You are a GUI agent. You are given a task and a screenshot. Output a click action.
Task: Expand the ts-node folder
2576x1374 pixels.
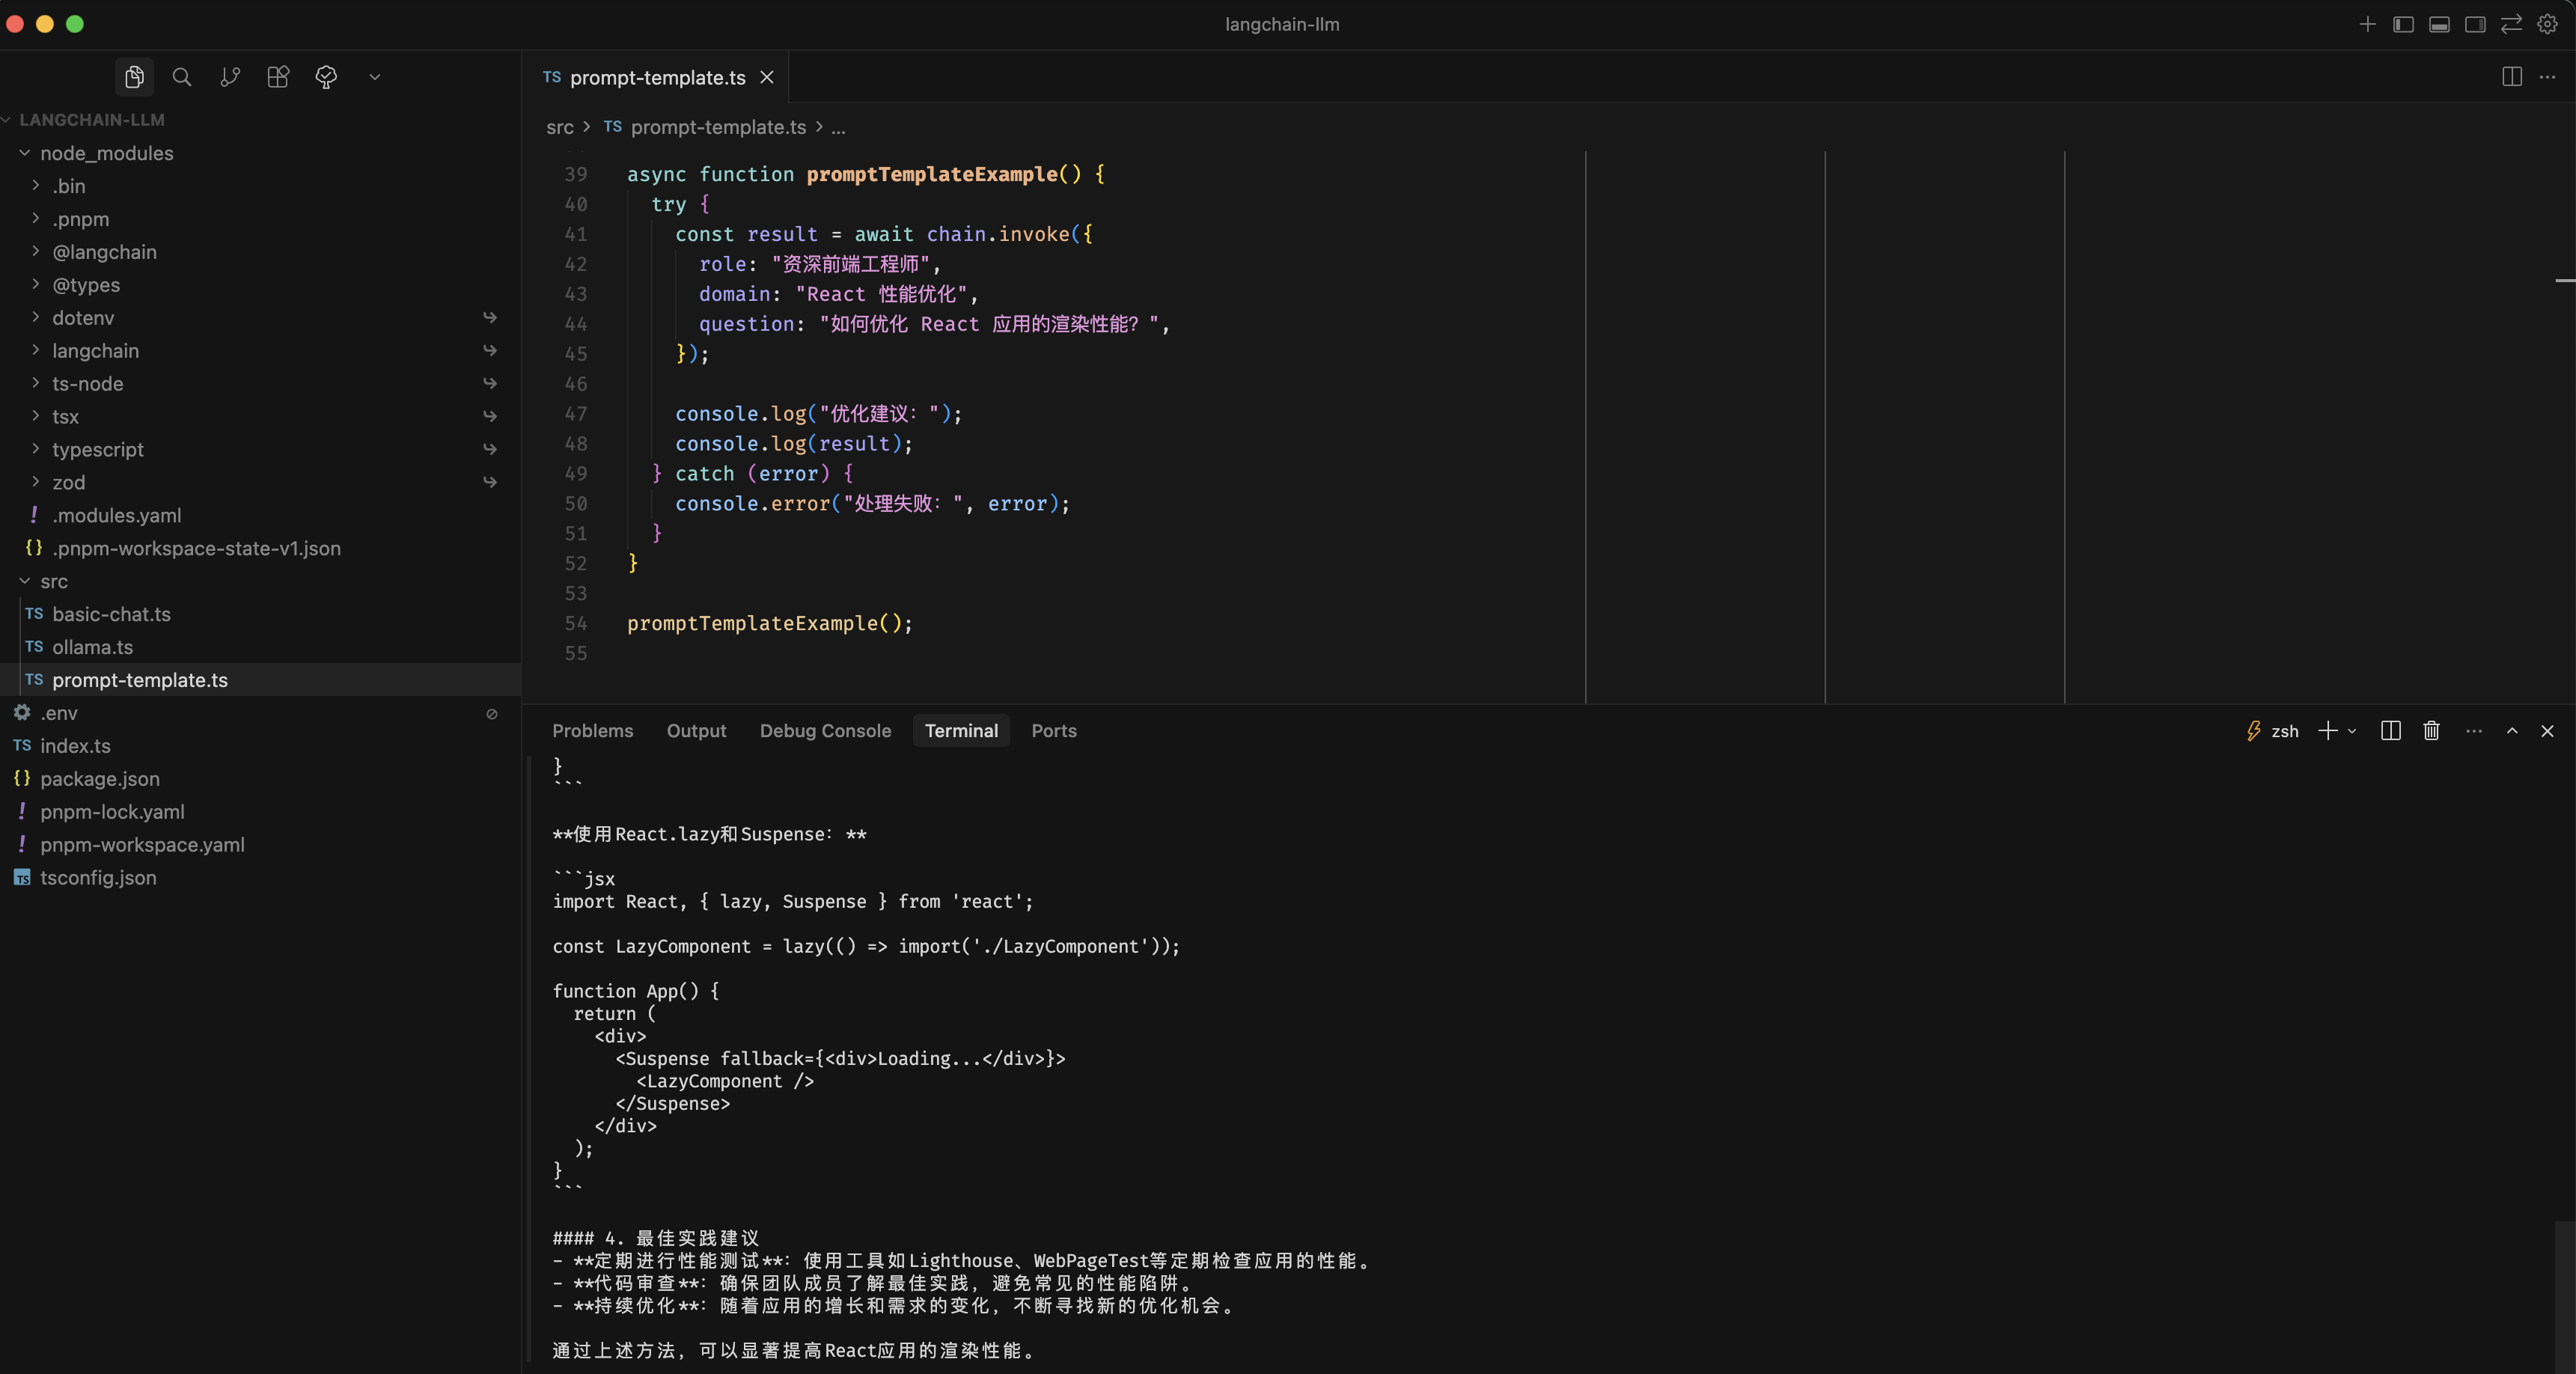point(260,384)
